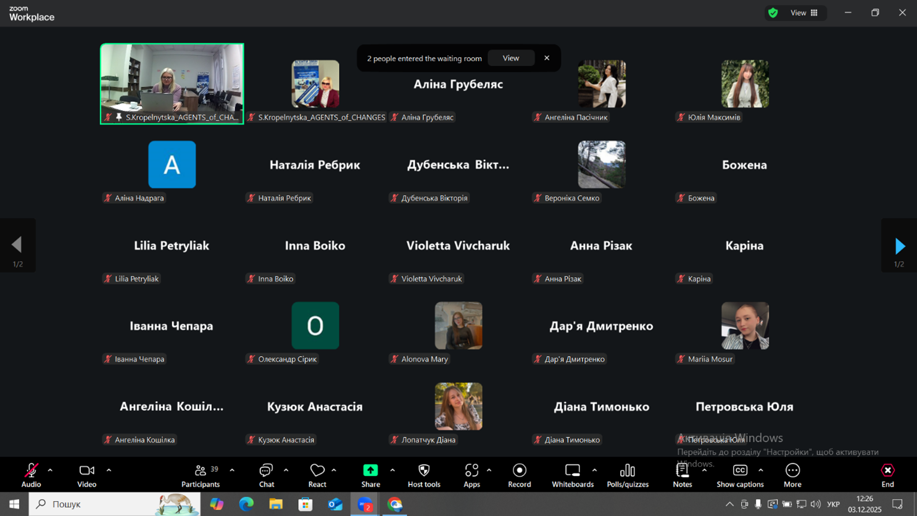The image size is (917, 516).
Task: Toggle camera with the Video button
Action: click(x=86, y=475)
